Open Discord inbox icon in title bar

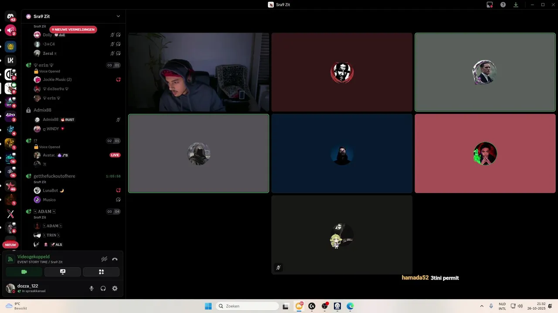(490, 5)
